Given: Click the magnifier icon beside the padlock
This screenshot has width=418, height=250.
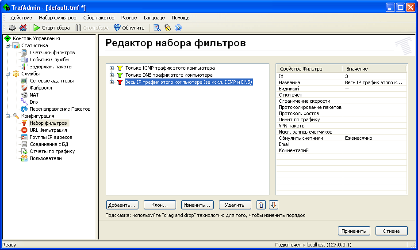Looking at the screenshot, I should pos(157,28).
